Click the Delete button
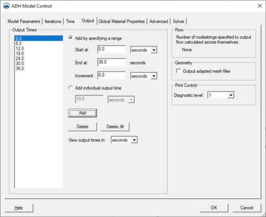 tap(82, 127)
